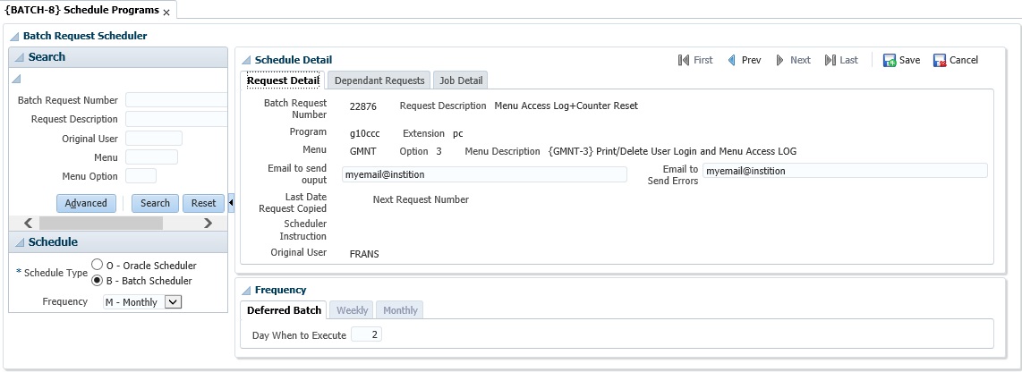Go to Next schedule record

coord(792,60)
